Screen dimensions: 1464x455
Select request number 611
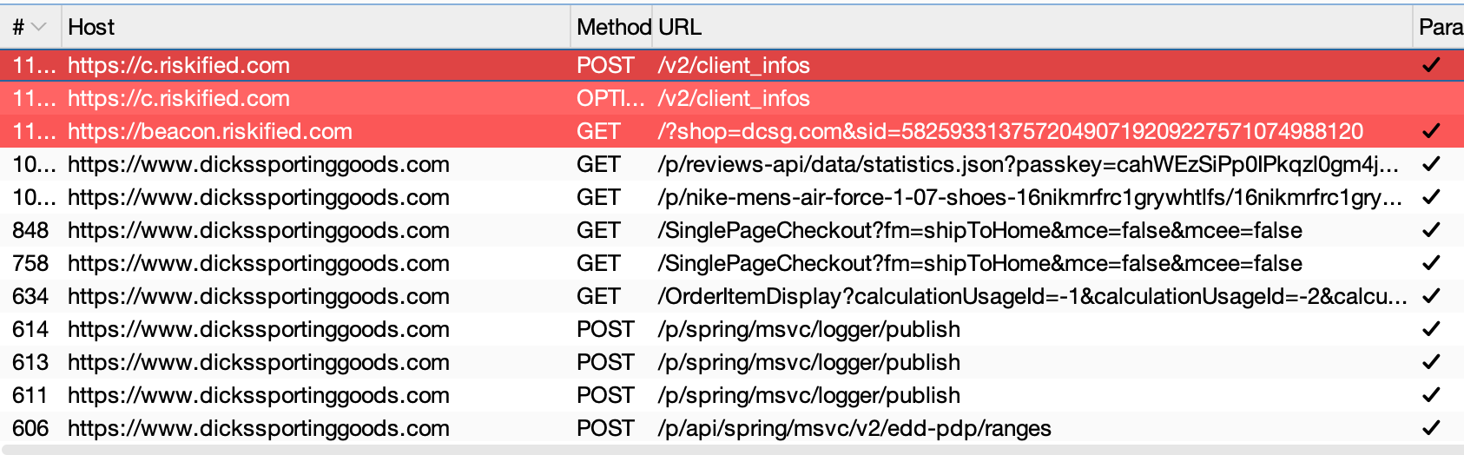[30, 395]
